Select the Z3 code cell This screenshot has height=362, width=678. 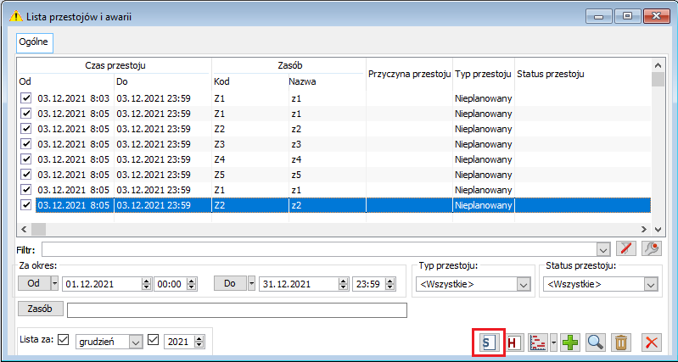250,144
